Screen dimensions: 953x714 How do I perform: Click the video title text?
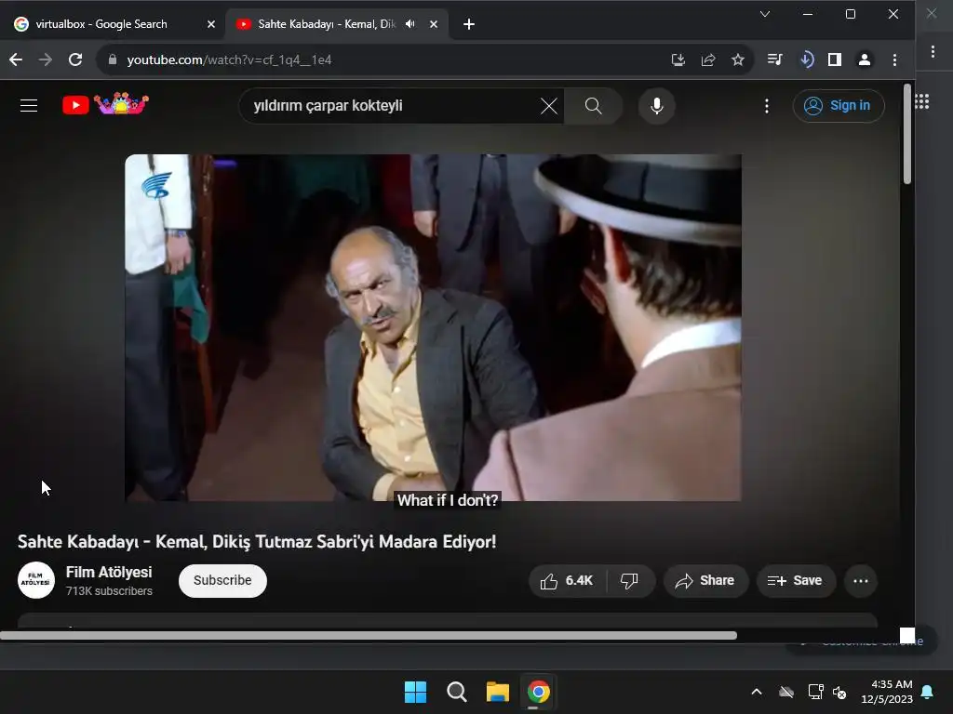pyautogui.click(x=257, y=542)
